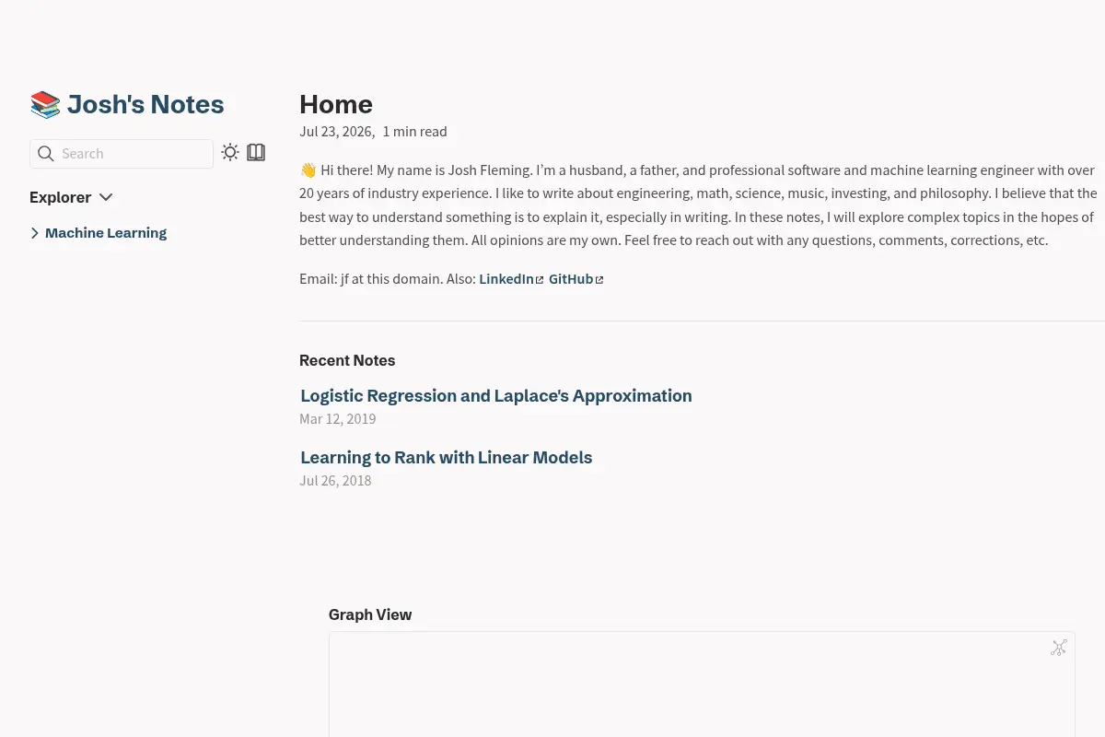This screenshot has width=1105, height=737.
Task: Click the search magnifier icon
Action: tap(45, 154)
